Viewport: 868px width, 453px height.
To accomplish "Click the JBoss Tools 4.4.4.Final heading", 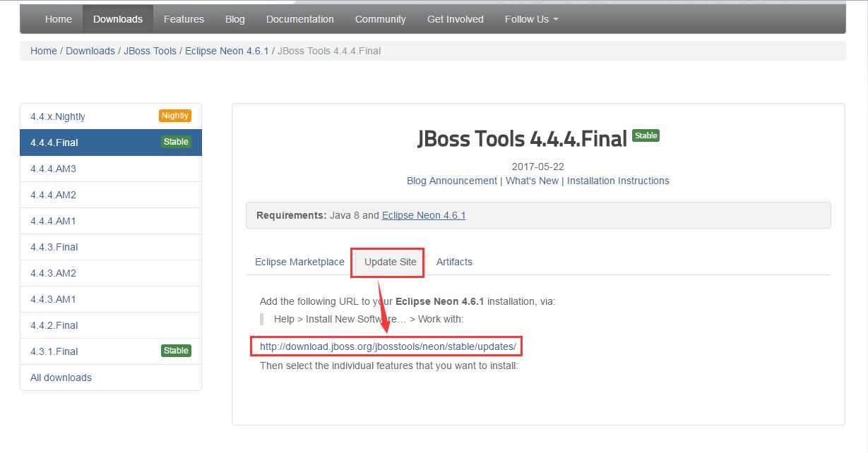I will coord(523,139).
